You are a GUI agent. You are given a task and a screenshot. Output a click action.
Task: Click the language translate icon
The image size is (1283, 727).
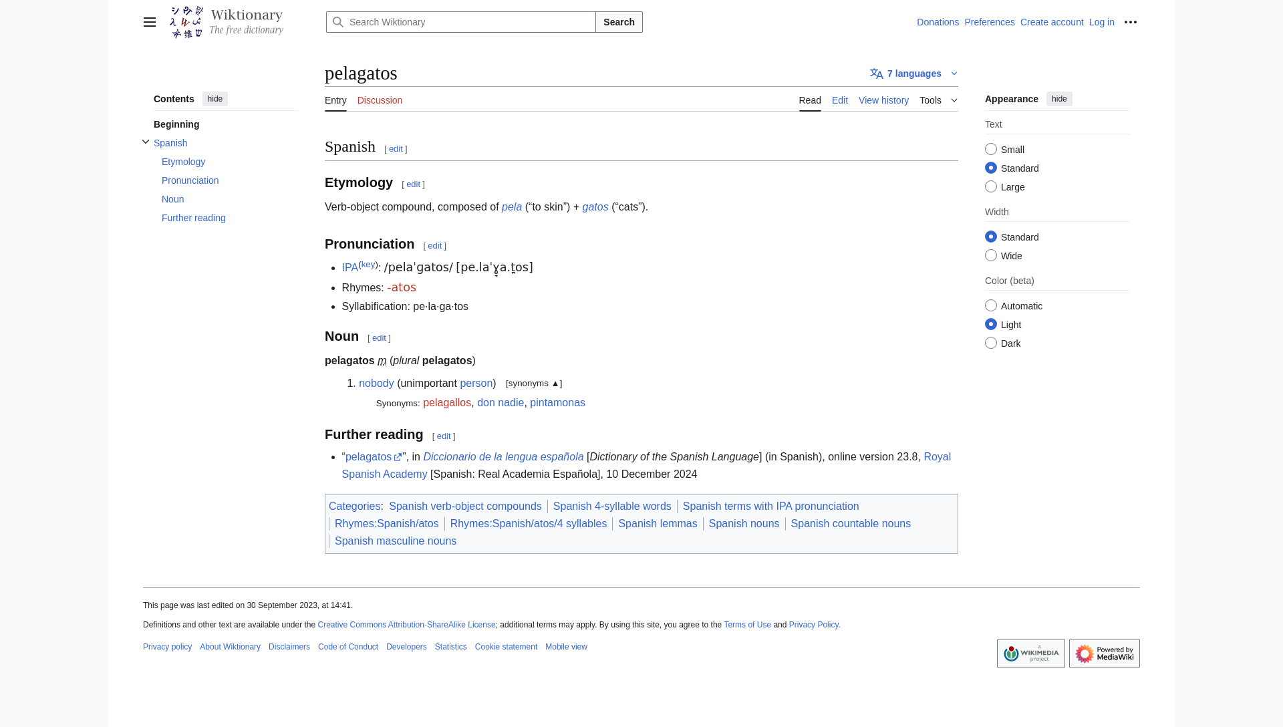coord(877,74)
